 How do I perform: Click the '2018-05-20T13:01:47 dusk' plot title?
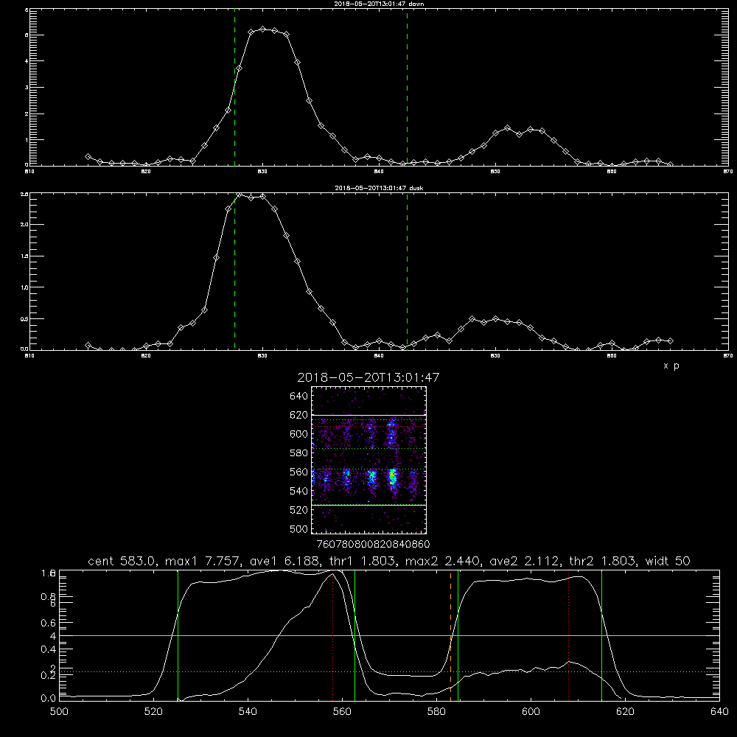click(x=379, y=187)
